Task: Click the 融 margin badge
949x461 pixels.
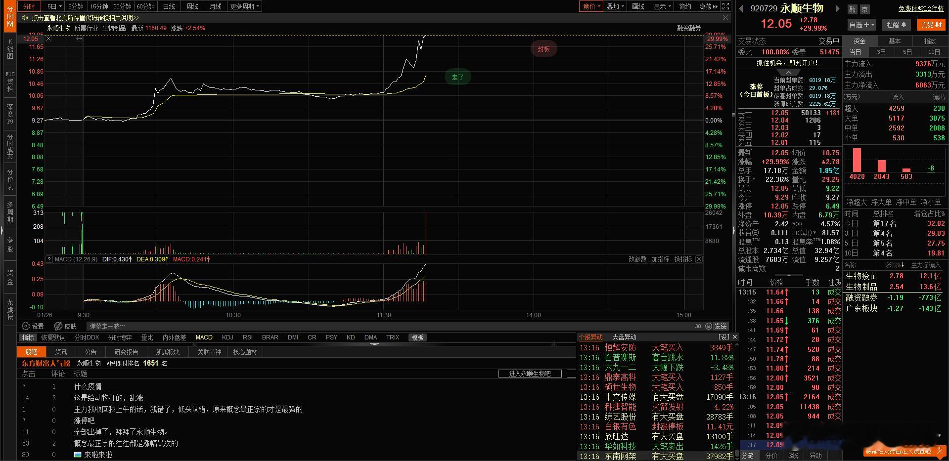Action: point(852,9)
